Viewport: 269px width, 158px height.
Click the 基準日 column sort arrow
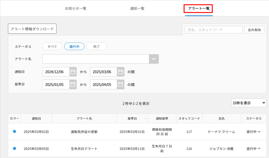[145, 119]
